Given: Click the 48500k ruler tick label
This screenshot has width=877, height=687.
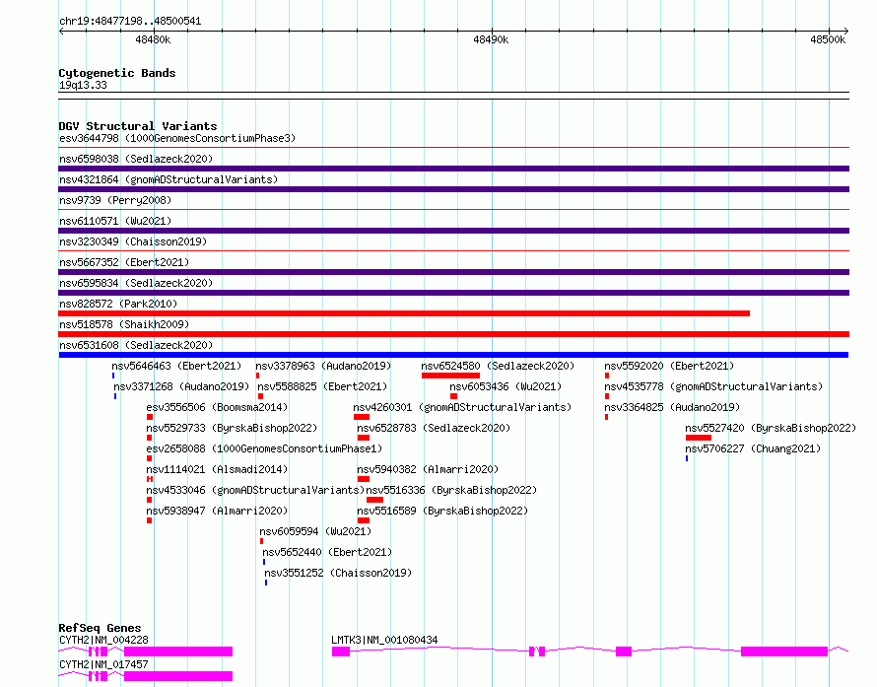Looking at the screenshot, I should click(829, 39).
